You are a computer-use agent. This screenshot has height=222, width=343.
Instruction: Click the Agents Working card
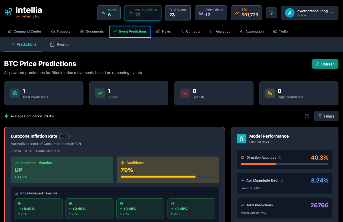pyautogui.click(x=143, y=13)
